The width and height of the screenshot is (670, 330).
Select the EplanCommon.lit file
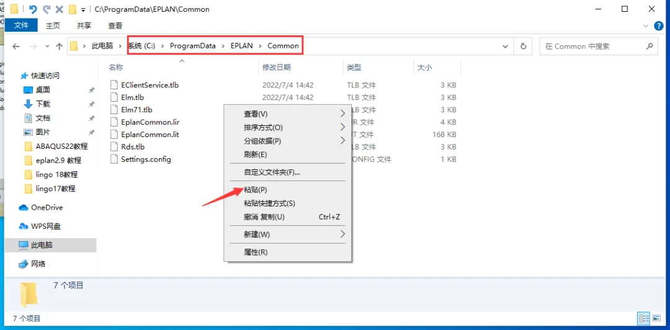(x=150, y=134)
